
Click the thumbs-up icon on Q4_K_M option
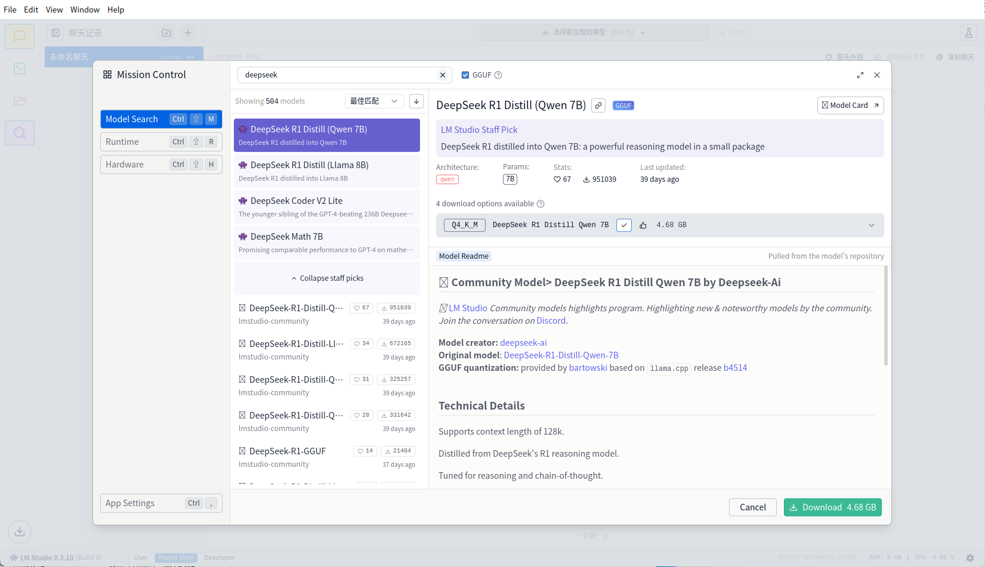pos(643,225)
